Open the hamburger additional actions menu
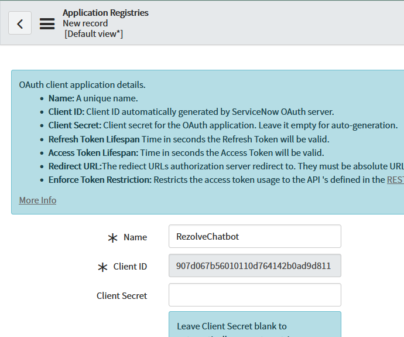404x337 pixels. click(47, 23)
